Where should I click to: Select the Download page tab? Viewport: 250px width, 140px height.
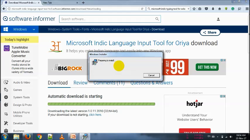(58, 83)
